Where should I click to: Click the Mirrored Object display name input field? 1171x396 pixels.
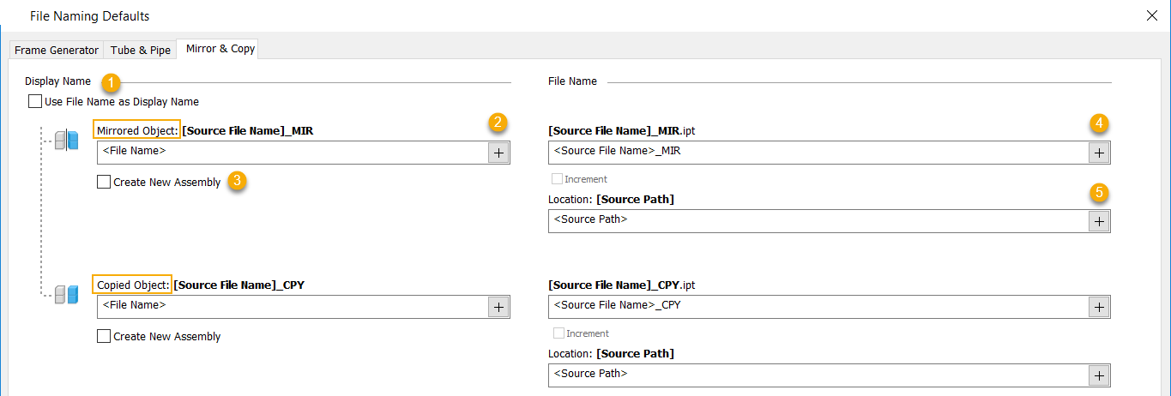(292, 153)
